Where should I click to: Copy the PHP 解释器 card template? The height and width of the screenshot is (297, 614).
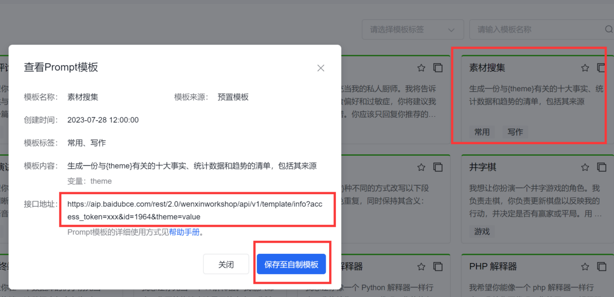tap(601, 266)
